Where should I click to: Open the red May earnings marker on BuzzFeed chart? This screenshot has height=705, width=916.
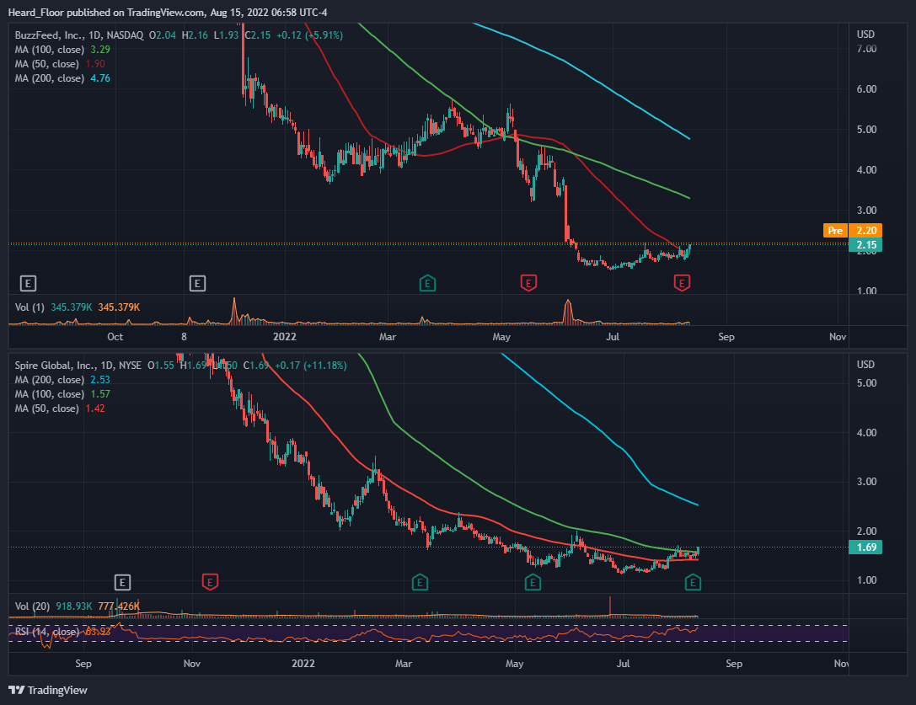click(528, 284)
